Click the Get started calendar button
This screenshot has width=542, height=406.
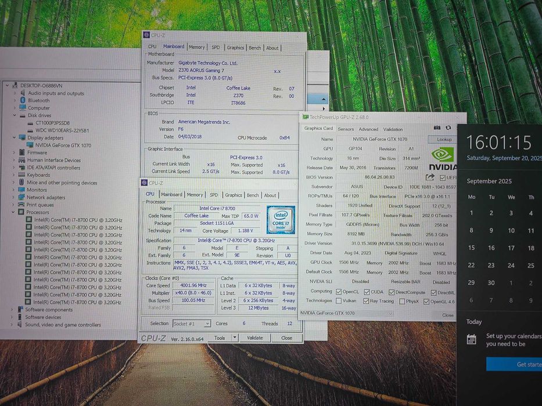[x=514, y=364]
